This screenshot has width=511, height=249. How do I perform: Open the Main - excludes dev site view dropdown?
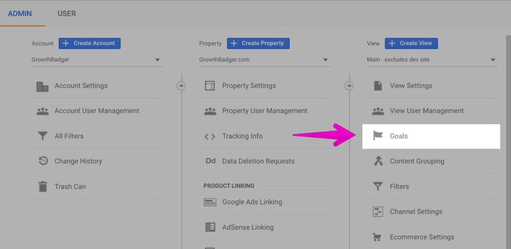(432, 60)
